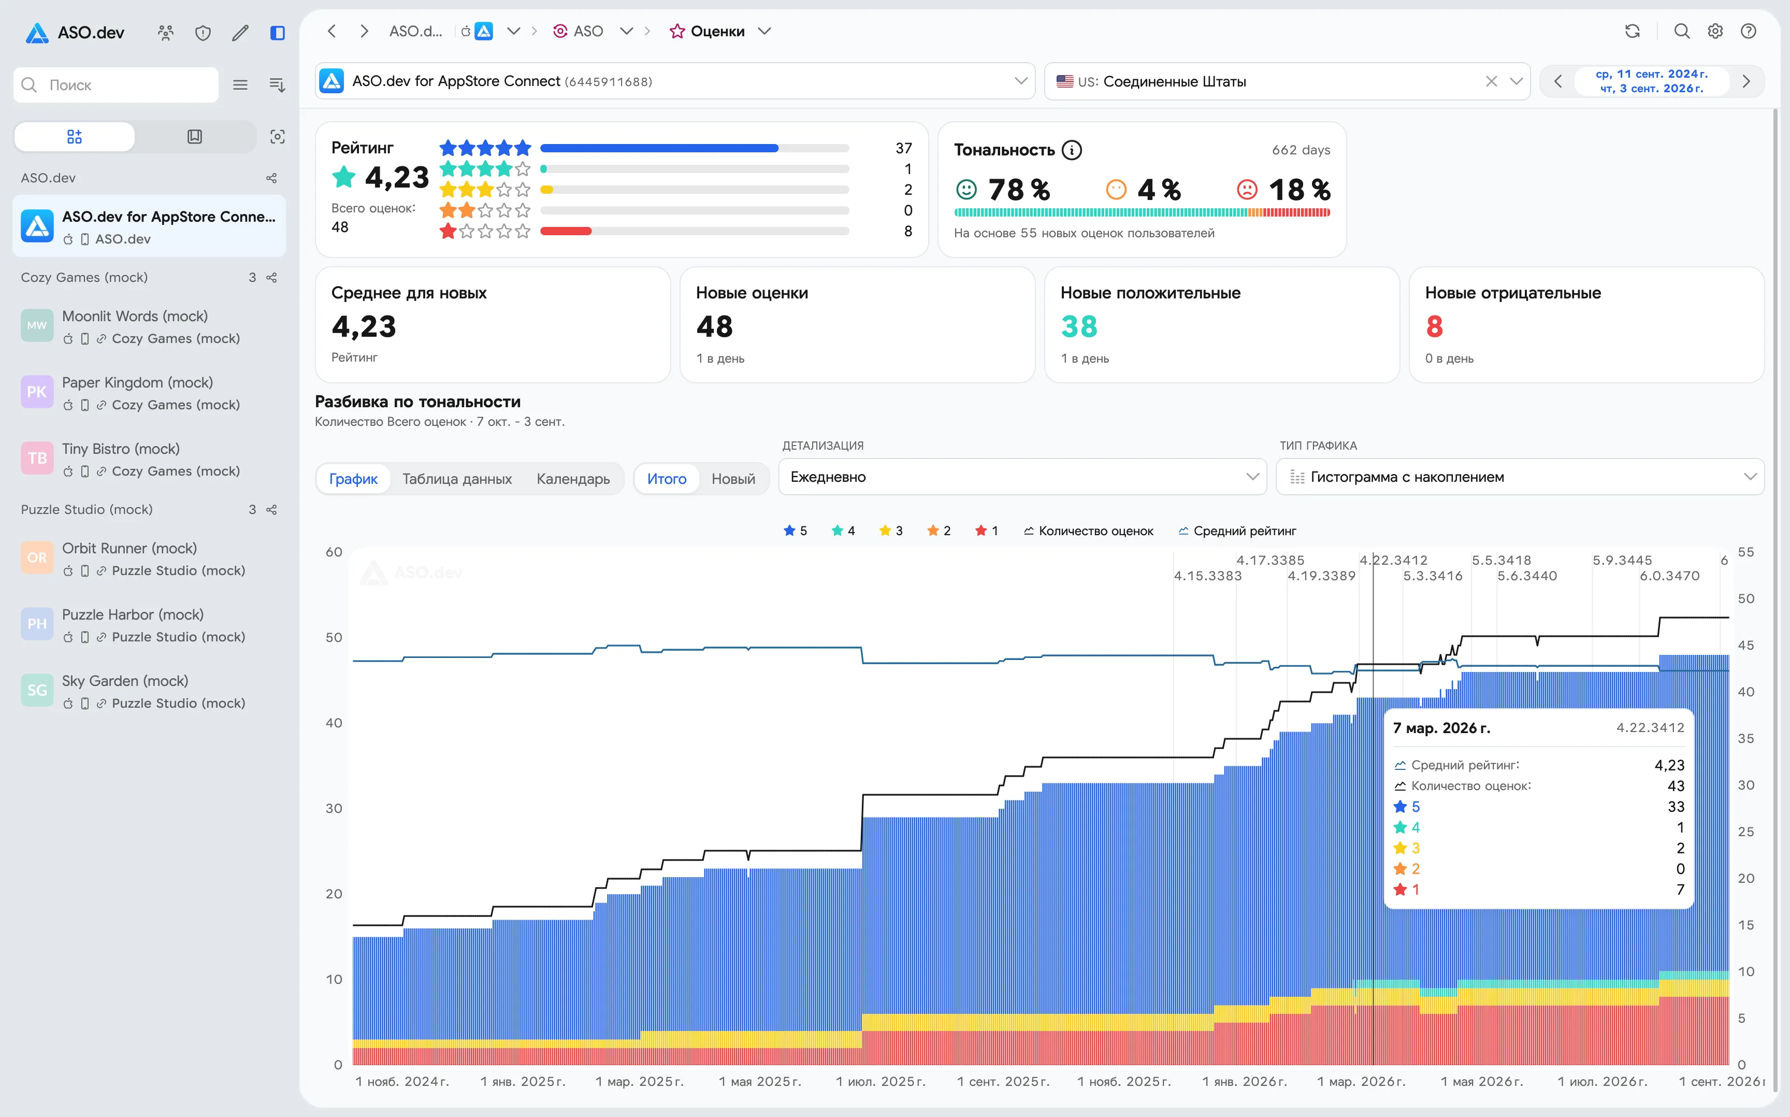
Task: Open help question mark icon
Action: 1749,31
